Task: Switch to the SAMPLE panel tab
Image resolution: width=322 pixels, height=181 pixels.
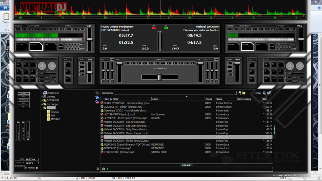Action: [x=23, y=100]
